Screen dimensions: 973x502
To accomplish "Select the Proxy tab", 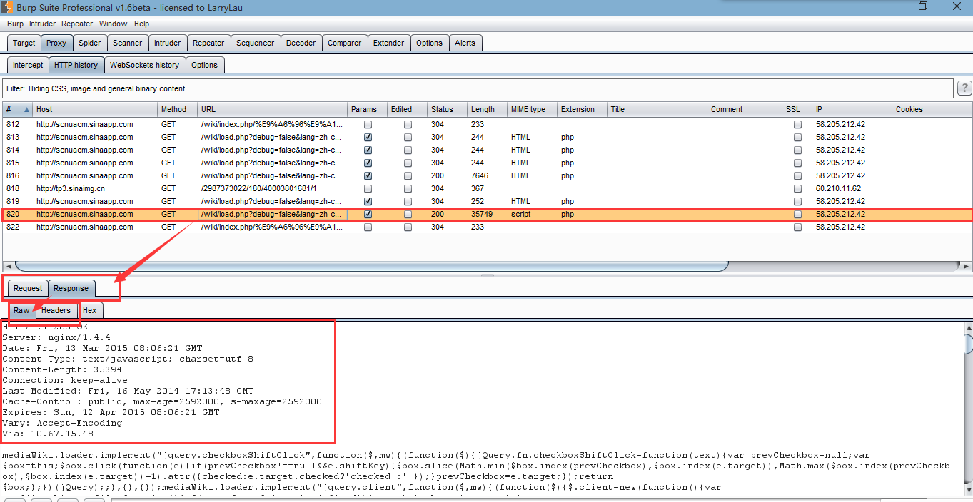I will [56, 43].
